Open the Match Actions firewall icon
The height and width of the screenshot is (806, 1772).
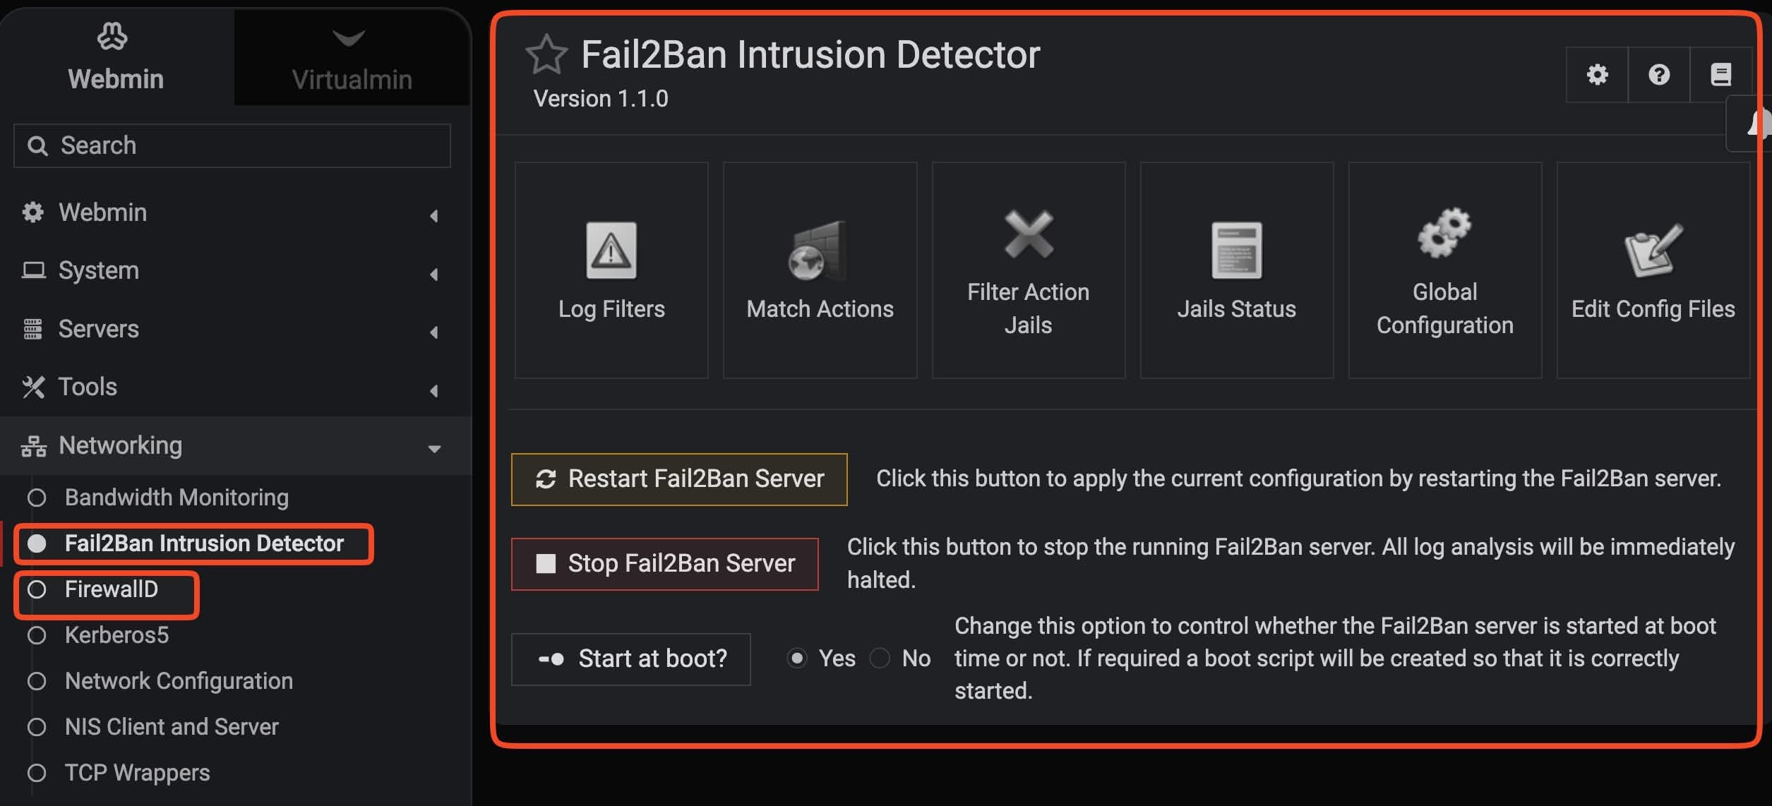coord(819,251)
